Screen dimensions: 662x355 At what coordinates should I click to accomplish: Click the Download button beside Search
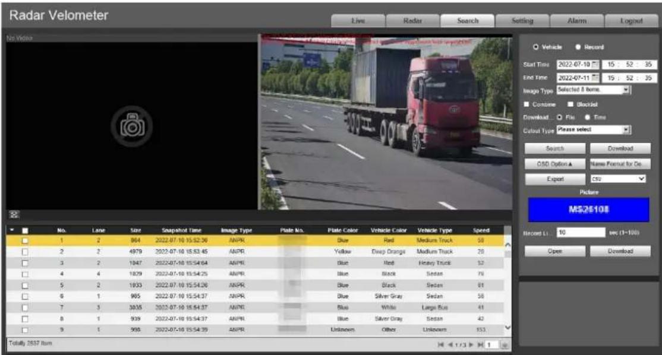(x=620, y=148)
